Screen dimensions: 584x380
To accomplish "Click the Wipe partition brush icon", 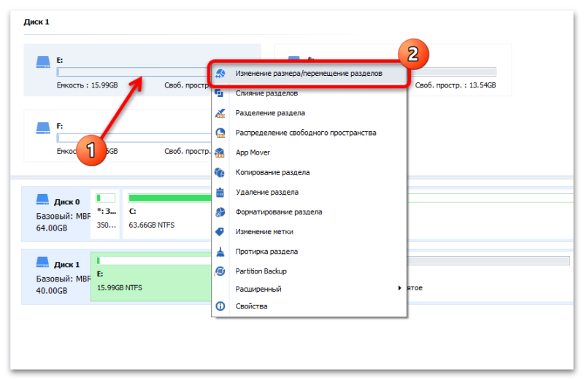I will (x=220, y=252).
